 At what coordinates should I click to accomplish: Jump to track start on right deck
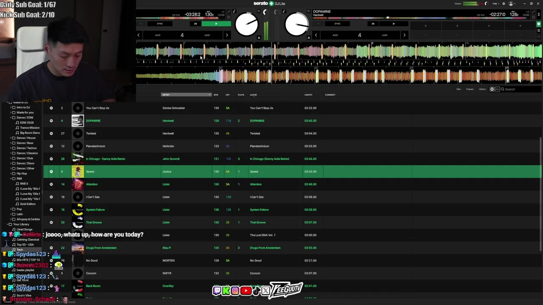(x=373, y=24)
